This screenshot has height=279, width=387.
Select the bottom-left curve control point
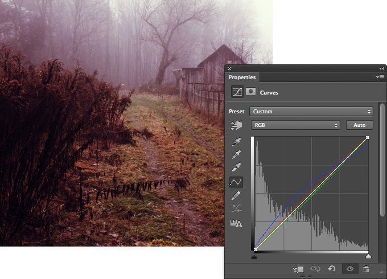[x=255, y=249]
